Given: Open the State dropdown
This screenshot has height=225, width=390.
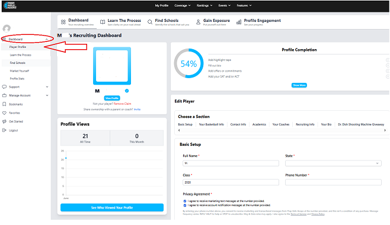Looking at the screenshot, I should pyautogui.click(x=333, y=163).
